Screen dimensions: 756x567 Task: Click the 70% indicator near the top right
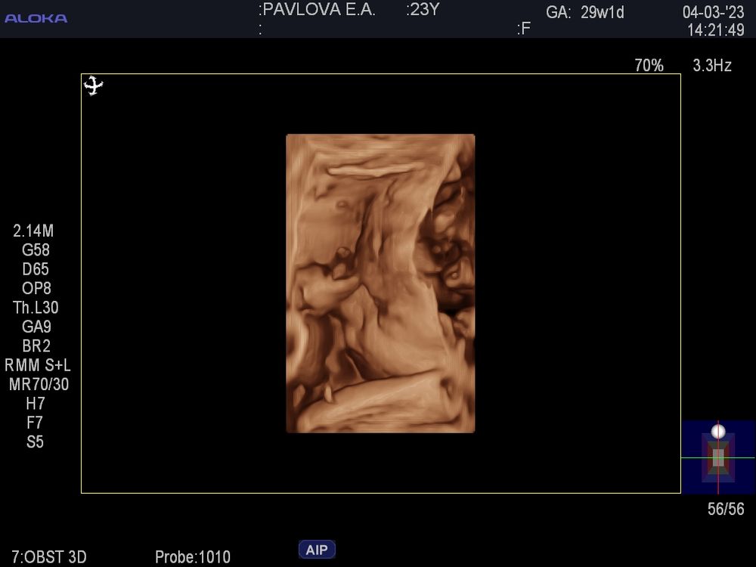point(649,65)
